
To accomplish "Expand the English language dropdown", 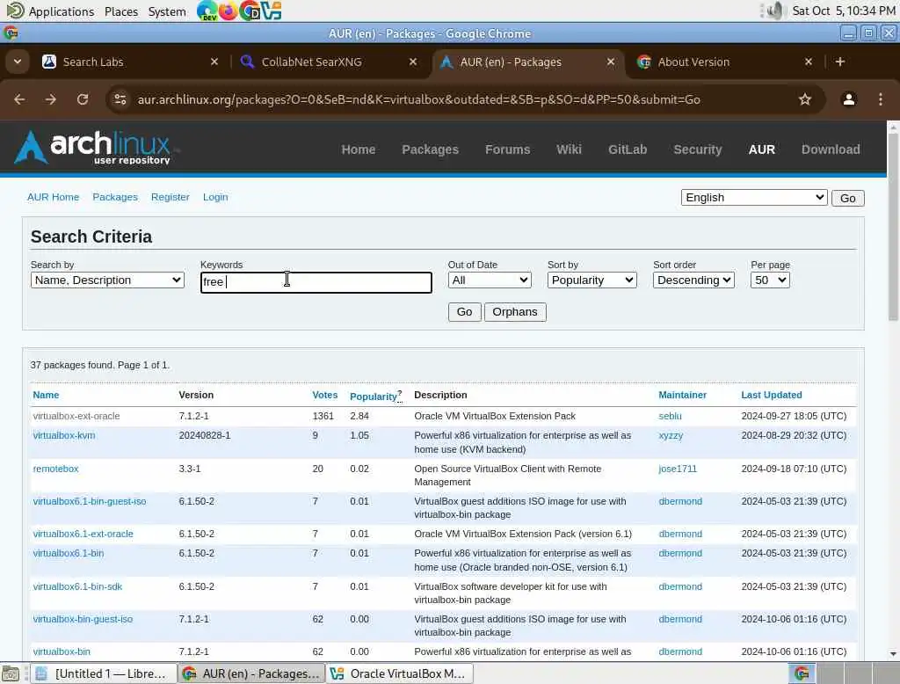I will [x=754, y=198].
